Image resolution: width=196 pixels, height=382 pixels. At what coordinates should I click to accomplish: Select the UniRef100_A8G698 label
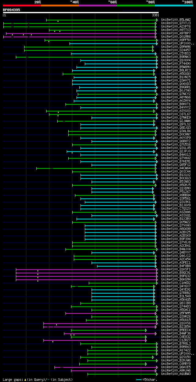(176, 229)
